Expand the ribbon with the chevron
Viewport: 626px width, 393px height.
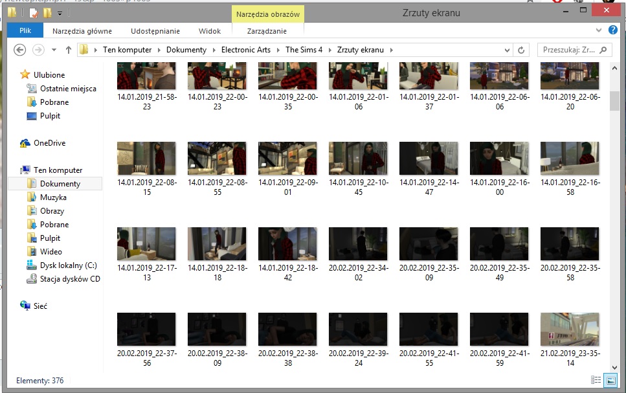point(598,30)
